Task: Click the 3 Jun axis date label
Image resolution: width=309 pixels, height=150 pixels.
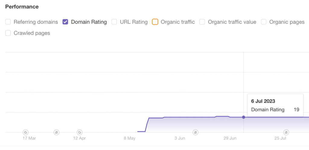Action: coord(180,139)
